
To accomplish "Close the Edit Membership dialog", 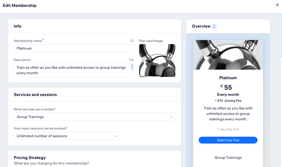I will tap(277, 5).
